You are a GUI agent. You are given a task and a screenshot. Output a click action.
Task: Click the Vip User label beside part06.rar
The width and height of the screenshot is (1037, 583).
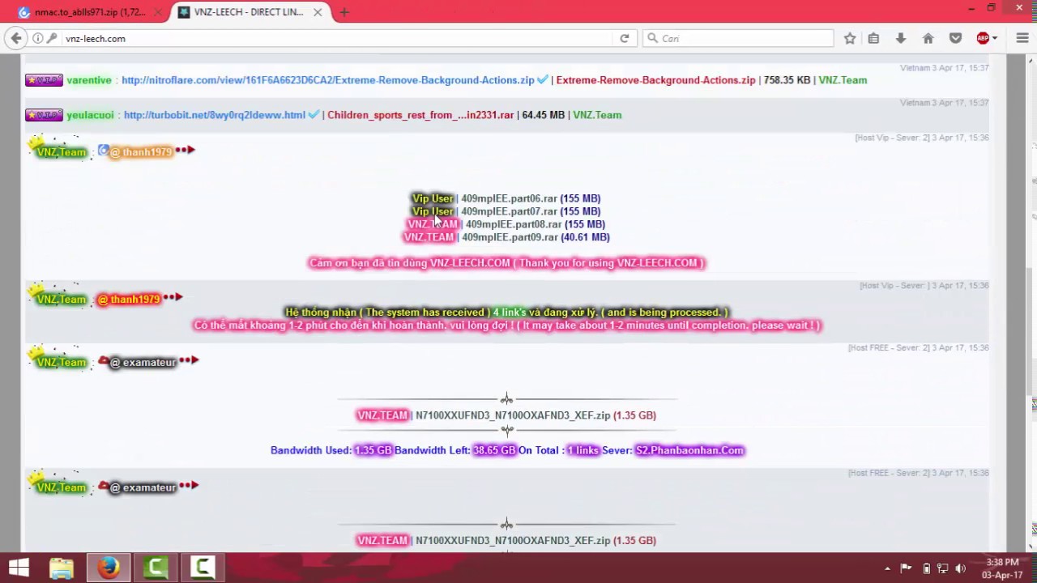click(x=433, y=198)
